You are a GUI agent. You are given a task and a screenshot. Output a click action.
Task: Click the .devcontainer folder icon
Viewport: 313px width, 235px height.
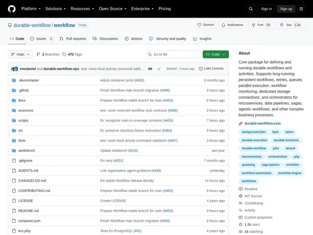pos(14,80)
